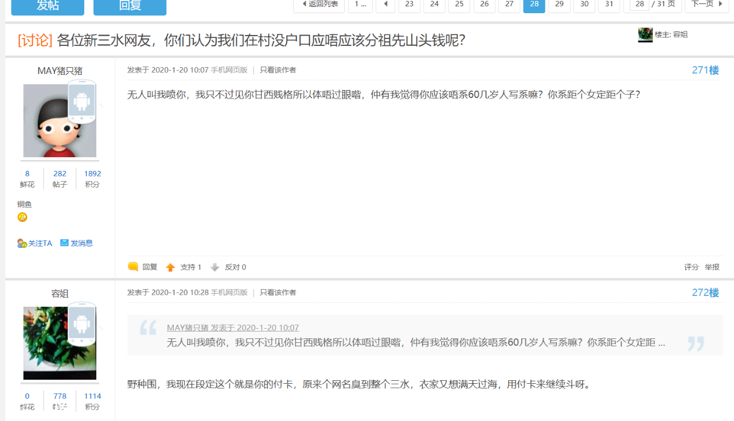This screenshot has height=421, width=734.
Task: Click 返回列表 to return to list
Action: [x=319, y=5]
